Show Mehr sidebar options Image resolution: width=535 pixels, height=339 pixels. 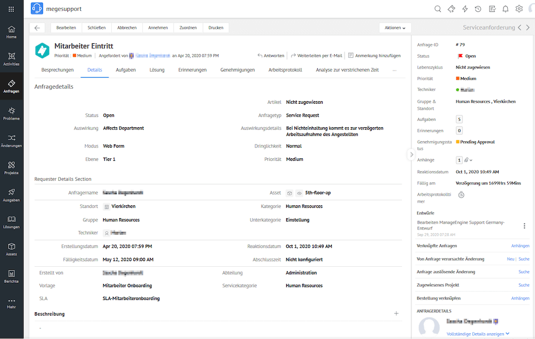(11, 304)
